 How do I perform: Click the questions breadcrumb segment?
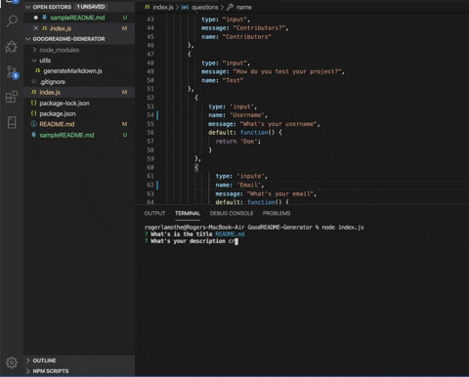pyautogui.click(x=204, y=7)
